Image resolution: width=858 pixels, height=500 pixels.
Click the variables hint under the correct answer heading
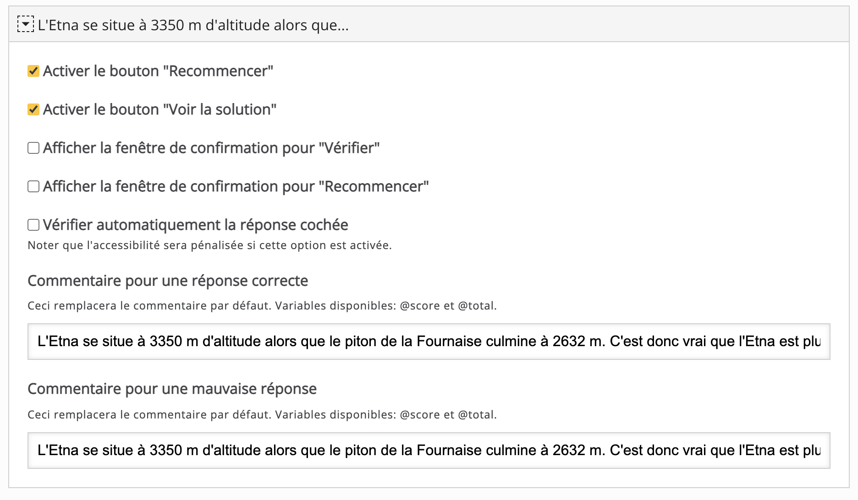tap(262, 306)
